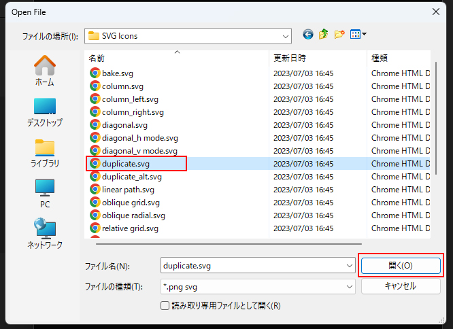The image size is (453, 329).
Task: Sort files by 更新日時 column
Action: point(318,58)
